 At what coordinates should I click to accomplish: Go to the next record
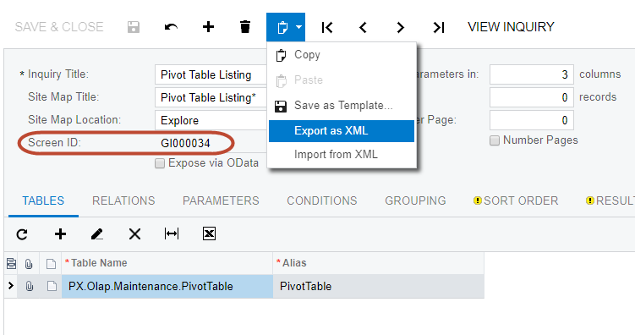coord(400,28)
